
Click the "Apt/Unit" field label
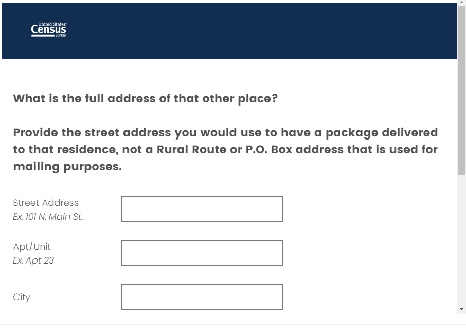(32, 247)
